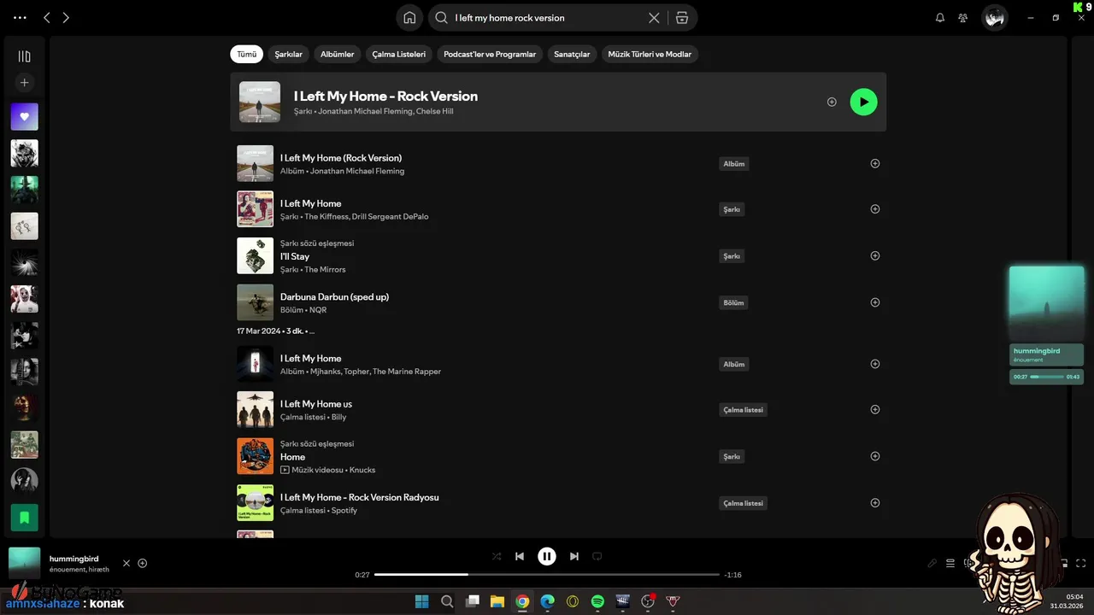1094x615 pixels.
Task: Save Darbuna Darbun (sped up) episode
Action: (874, 302)
